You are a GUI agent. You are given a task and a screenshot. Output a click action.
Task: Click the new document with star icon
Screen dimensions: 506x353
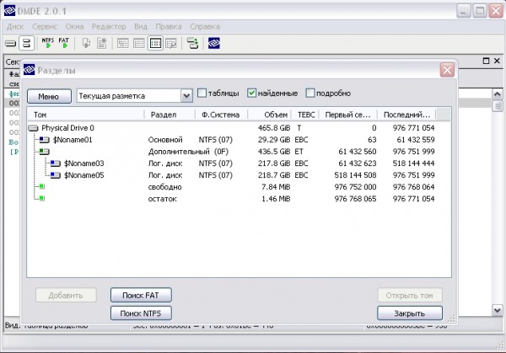pos(102,43)
